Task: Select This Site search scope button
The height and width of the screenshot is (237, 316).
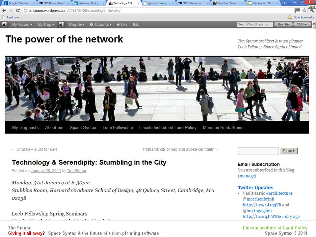Action: [x=283, y=24]
